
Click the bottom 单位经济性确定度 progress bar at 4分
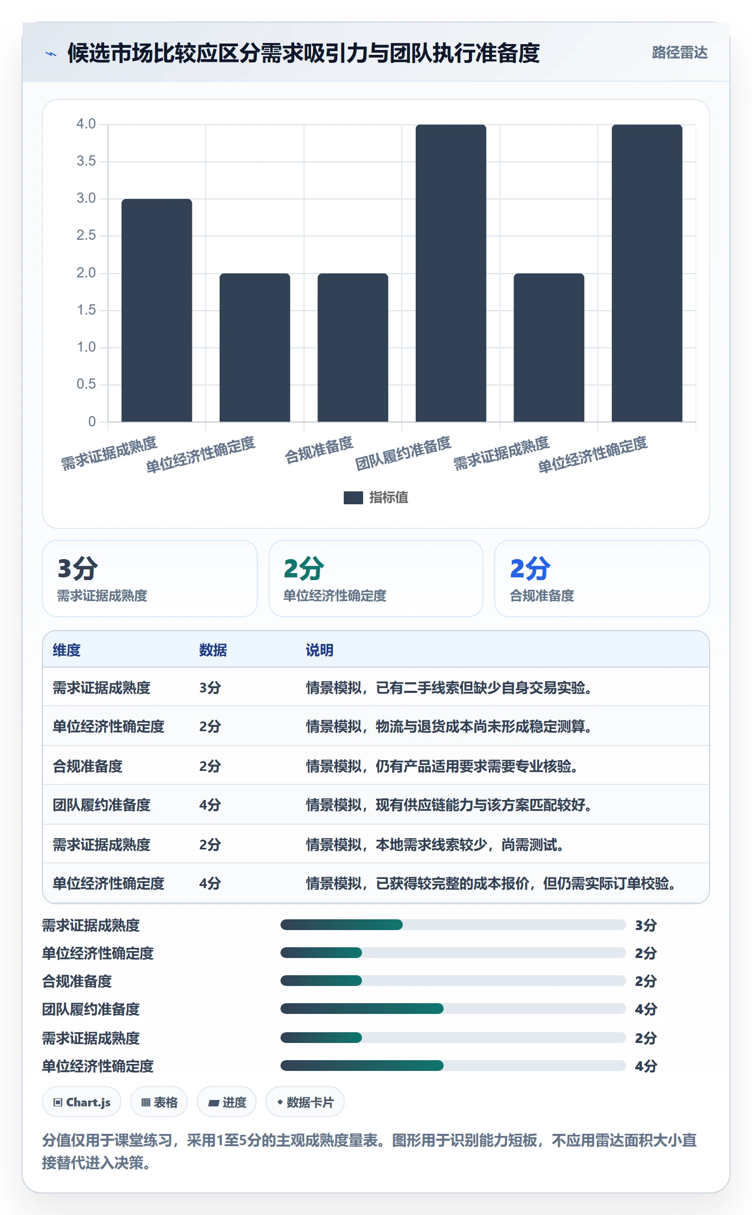(x=453, y=1066)
